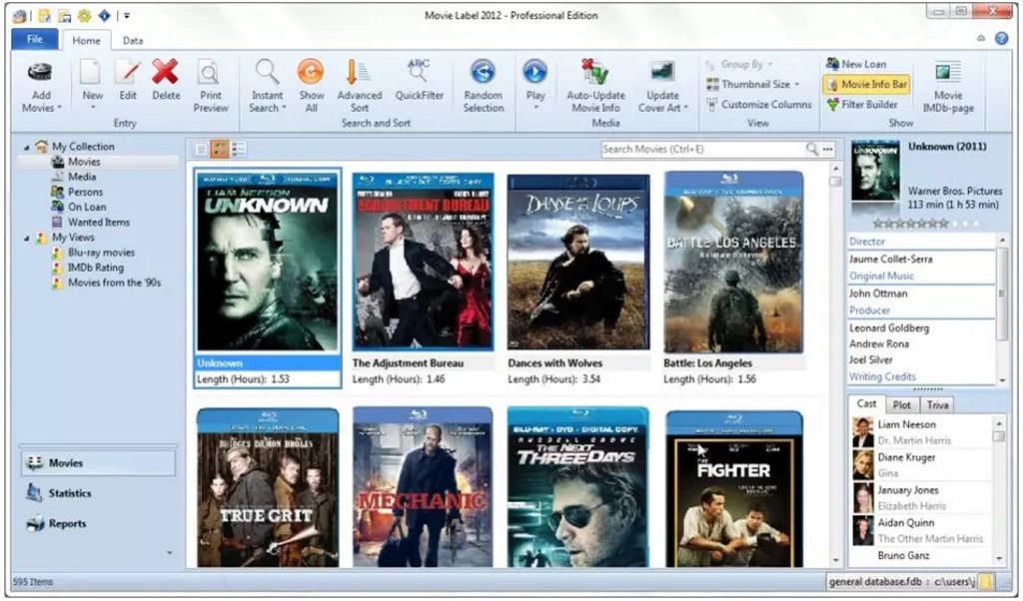The image size is (1023, 601).
Task: Open Customize Columns
Action: tap(759, 104)
